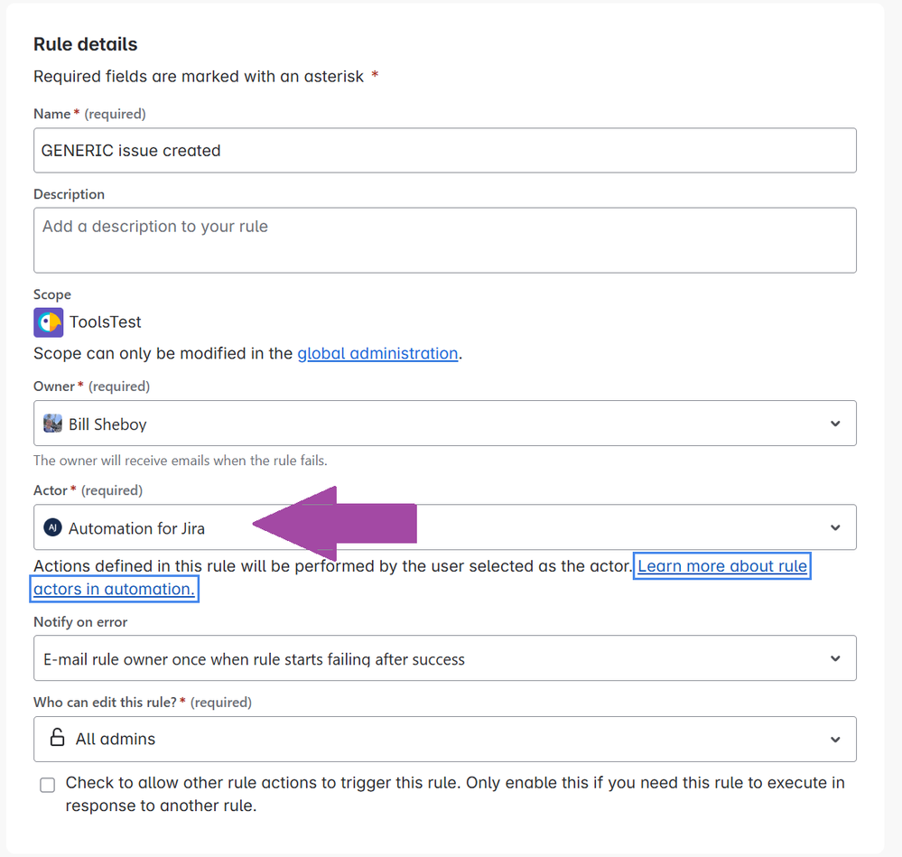Click Learn more about rule actors in automation

pos(721,565)
